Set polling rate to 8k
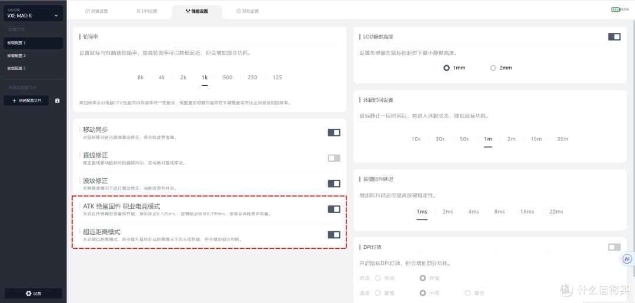 click(141, 78)
